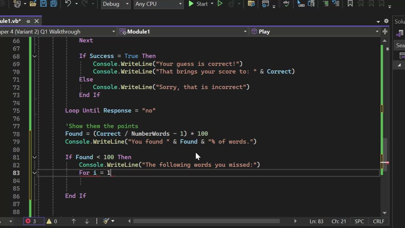Screen dimensions: 405x228
Task: Open the Debug configuration dropdown
Action: click(116, 4)
